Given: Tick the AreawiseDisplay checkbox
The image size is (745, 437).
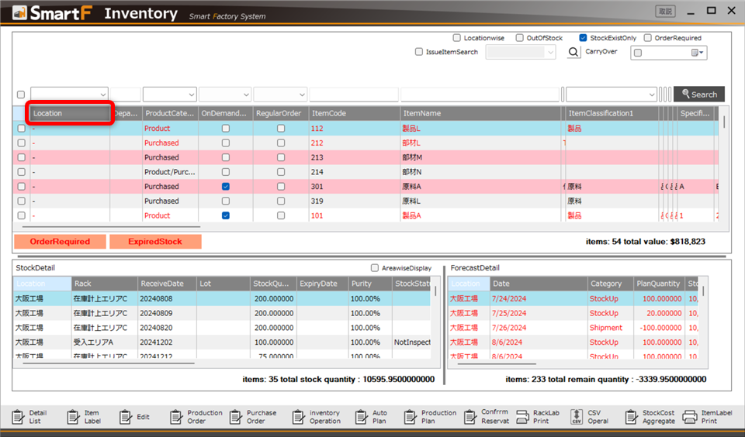Looking at the screenshot, I should (375, 268).
